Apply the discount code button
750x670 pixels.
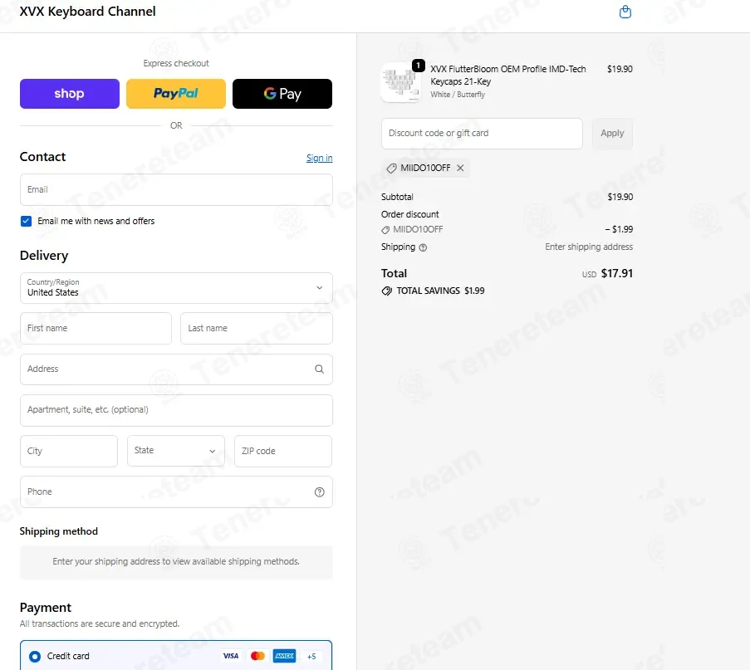pyautogui.click(x=612, y=134)
